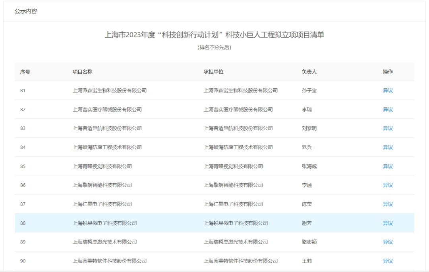Click 承担单位 cell 上海仁昊电子科技有限公司
Image resolution: width=429 pixels, height=272 pixels.
coord(233,204)
